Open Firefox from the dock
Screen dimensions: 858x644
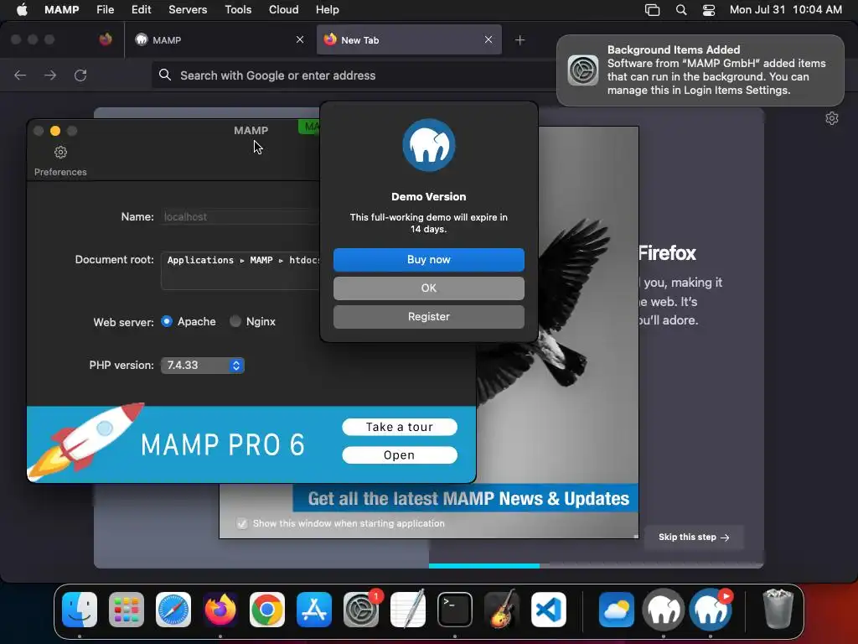coord(220,610)
